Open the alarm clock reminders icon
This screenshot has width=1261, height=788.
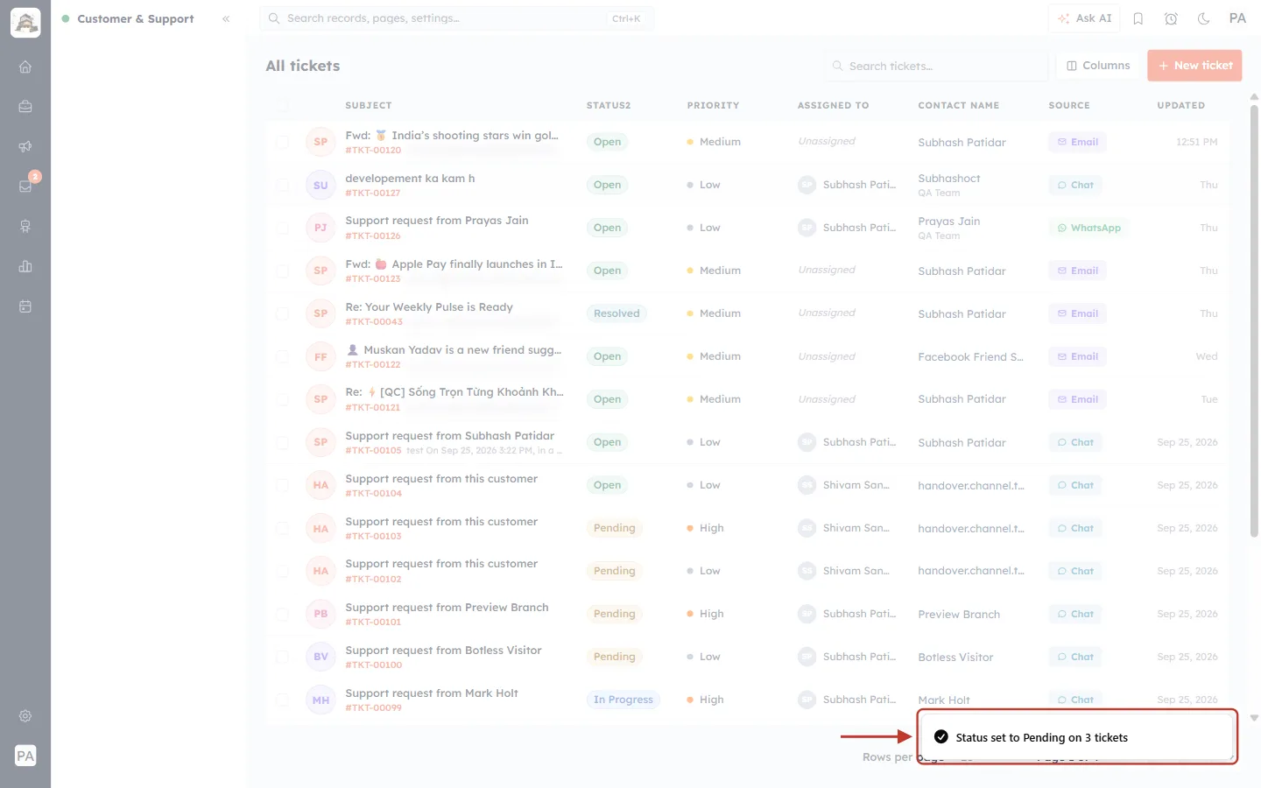coord(1171,18)
